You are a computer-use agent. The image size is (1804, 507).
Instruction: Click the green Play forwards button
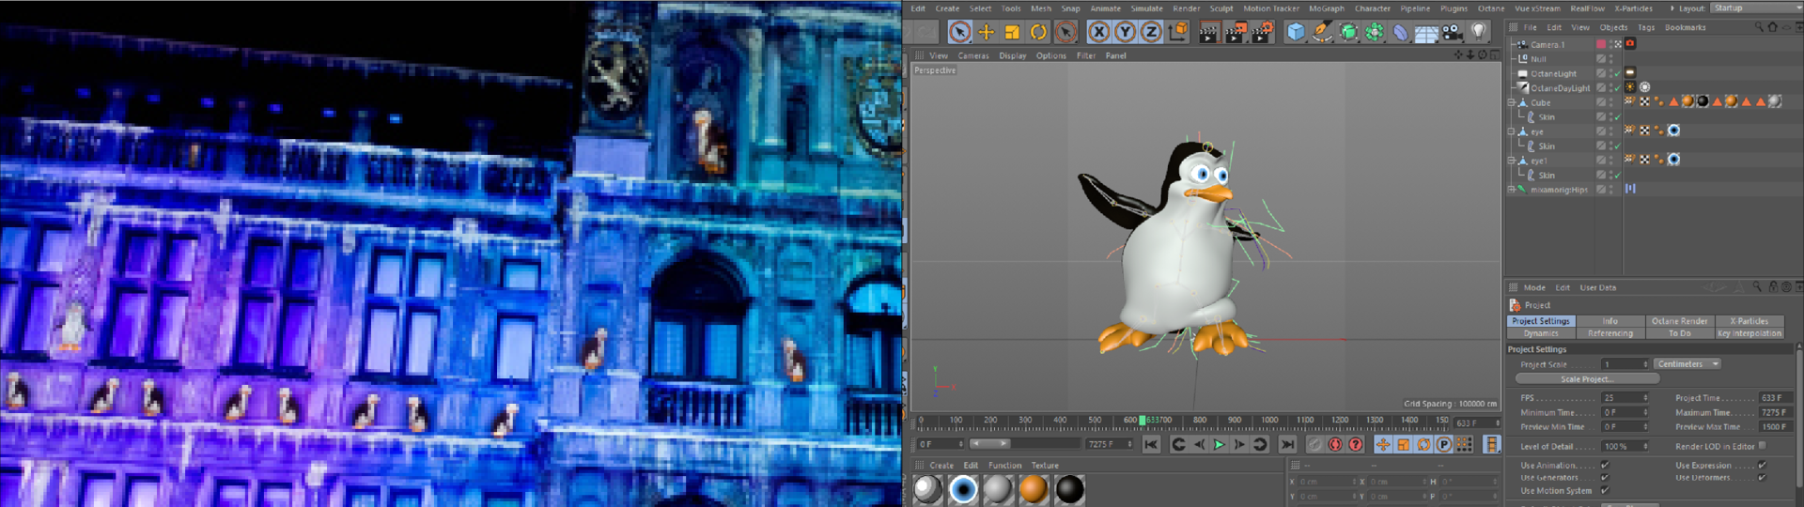tap(1220, 445)
